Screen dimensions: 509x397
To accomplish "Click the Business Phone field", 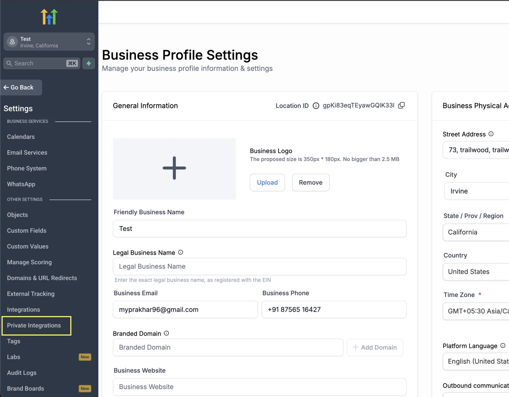I will click(334, 310).
